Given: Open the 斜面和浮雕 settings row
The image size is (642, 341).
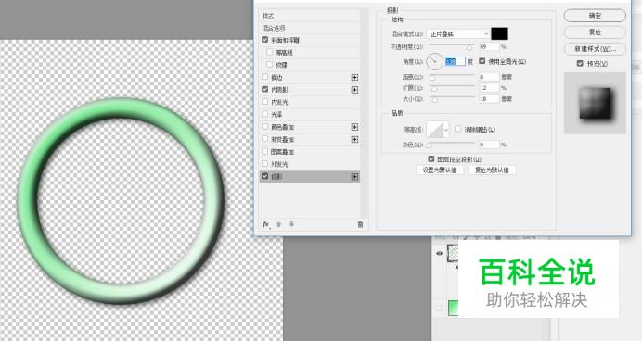Looking at the screenshot, I should [311, 40].
